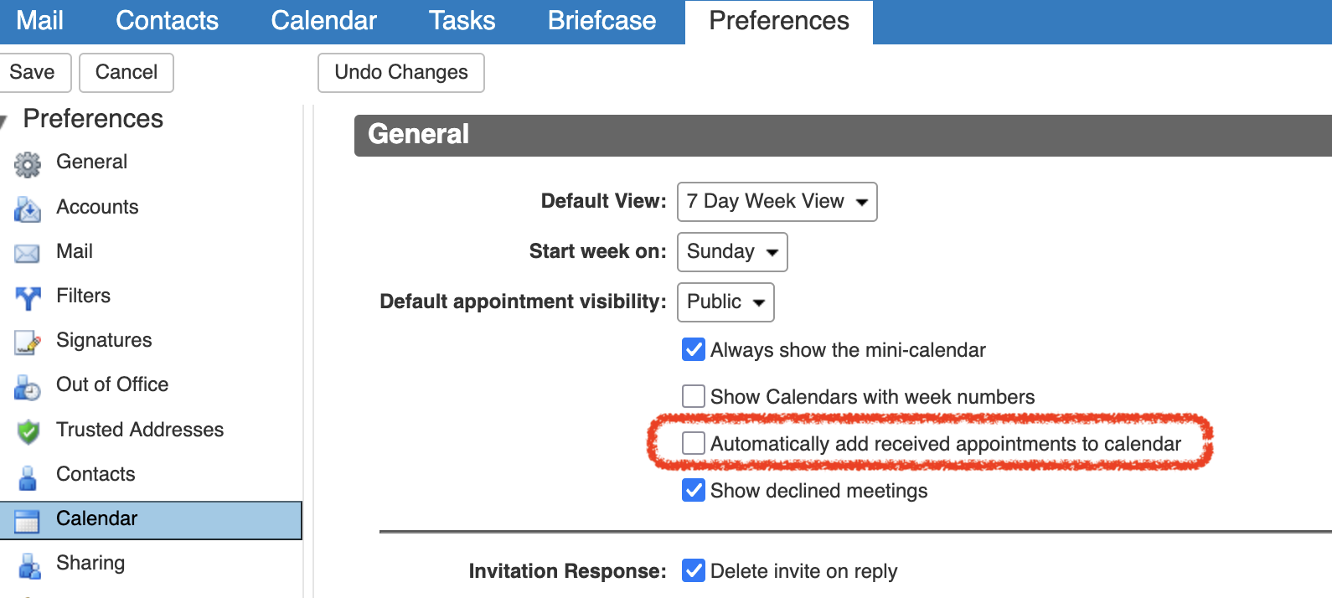This screenshot has height=598, width=1332.
Task: Enable Show Calendars with week numbers
Action: tap(694, 396)
